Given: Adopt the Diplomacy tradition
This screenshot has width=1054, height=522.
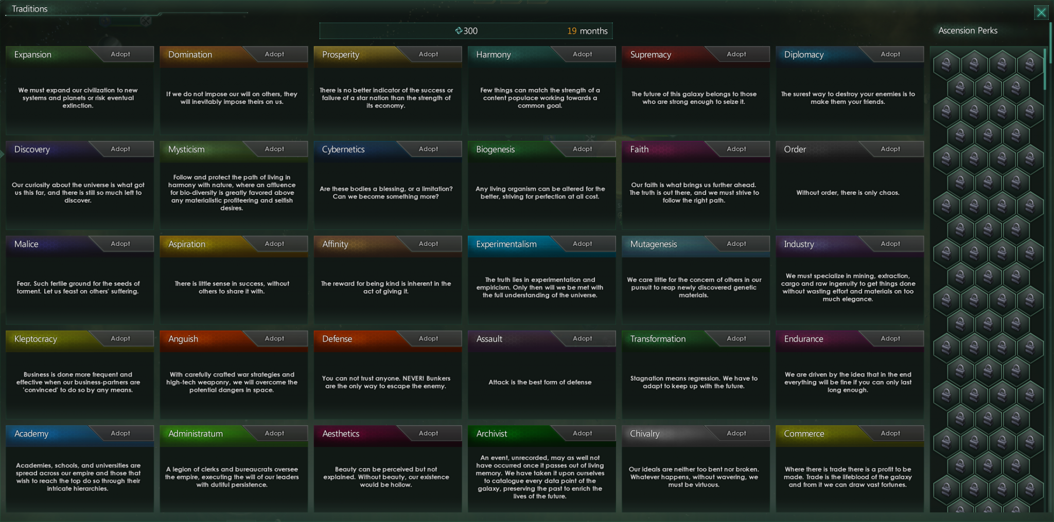Looking at the screenshot, I should click(x=891, y=54).
